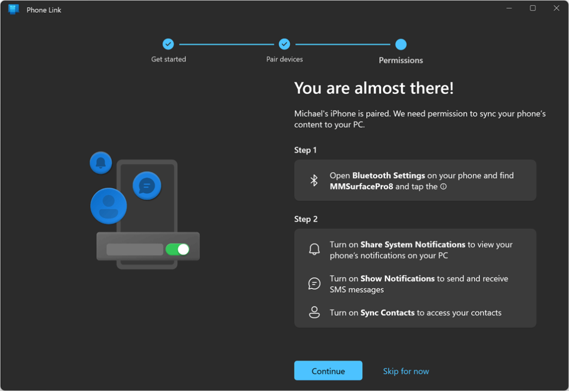
Task: Click the blue contact avatar in illustration
Action: coord(108,205)
